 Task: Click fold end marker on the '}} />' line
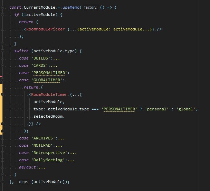coord(2,124)
